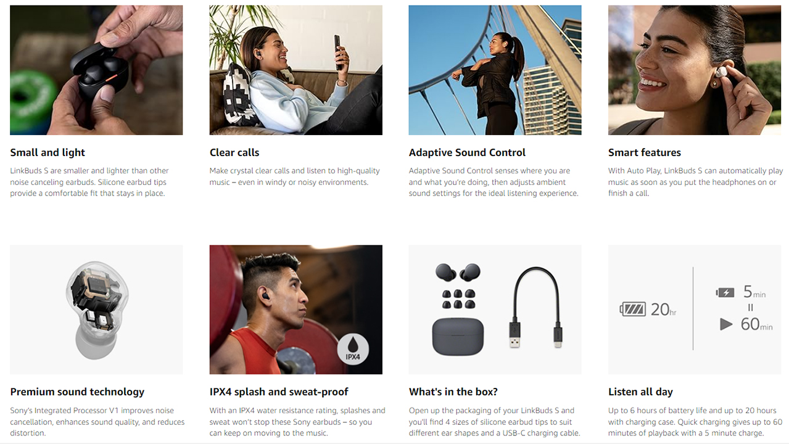Image resolution: width=789 pixels, height=444 pixels.
Task: Click the Smart features description text
Action: 695,182
